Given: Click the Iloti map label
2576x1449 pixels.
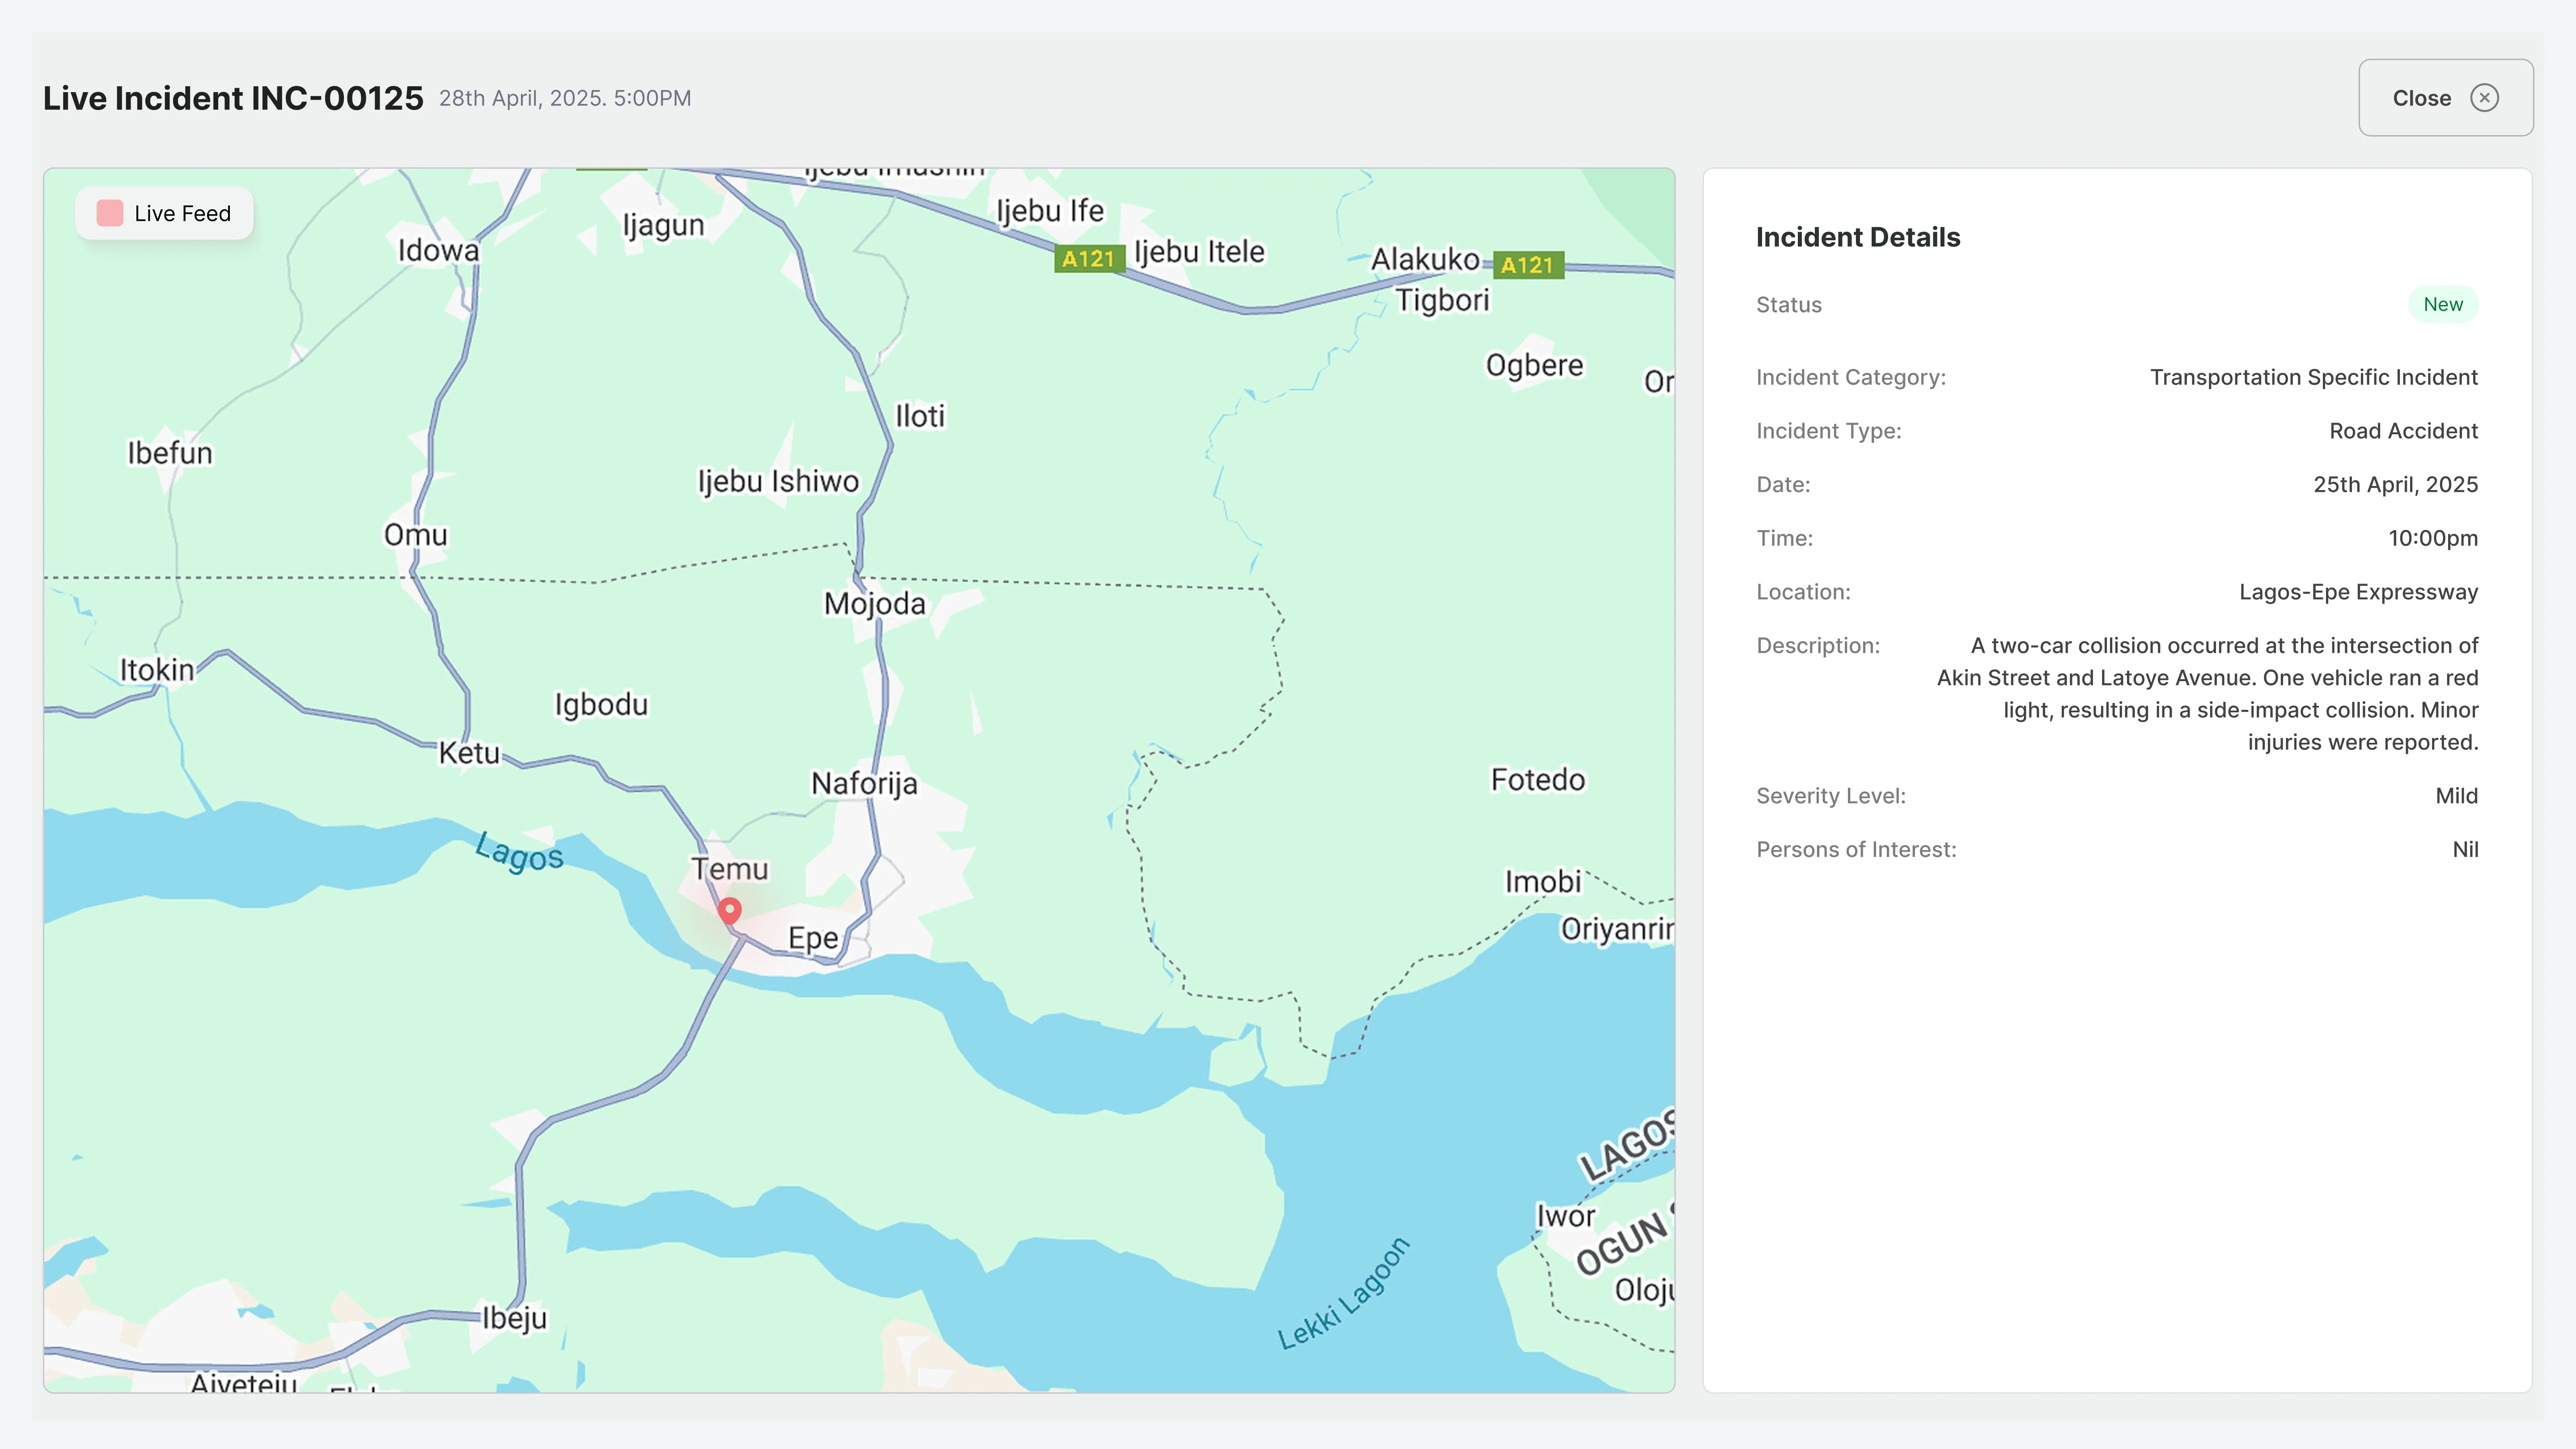Looking at the screenshot, I should click(x=919, y=416).
